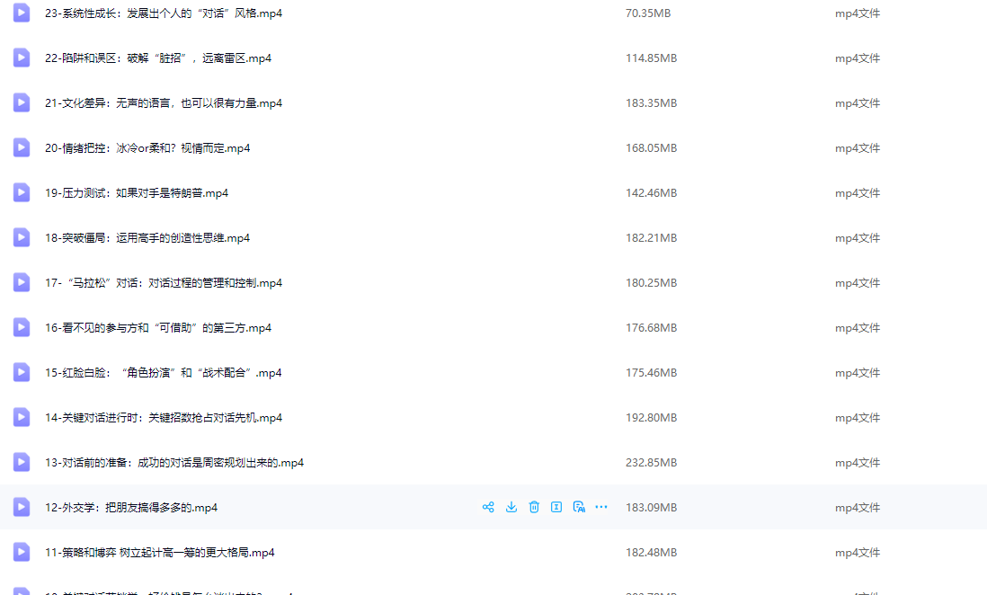Viewport: 987px width, 595px height.
Task: Rename file 12 using the rename icon
Action: click(556, 507)
